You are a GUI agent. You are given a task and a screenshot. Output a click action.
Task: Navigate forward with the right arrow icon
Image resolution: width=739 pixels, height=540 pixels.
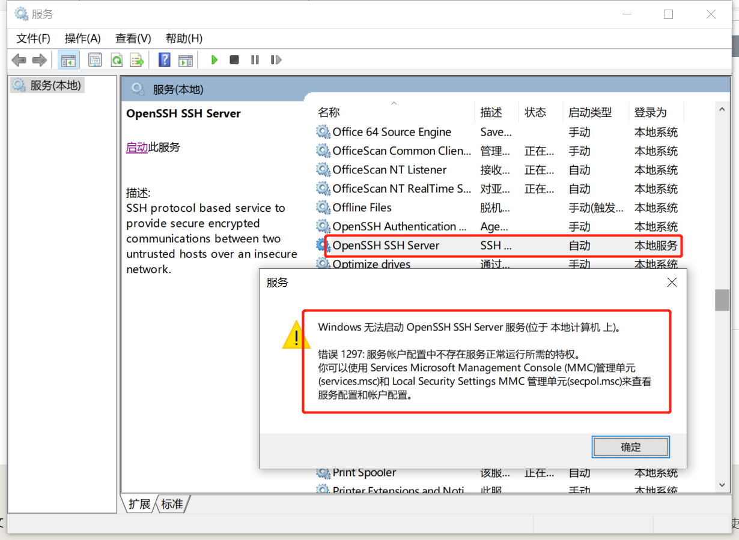coord(39,59)
